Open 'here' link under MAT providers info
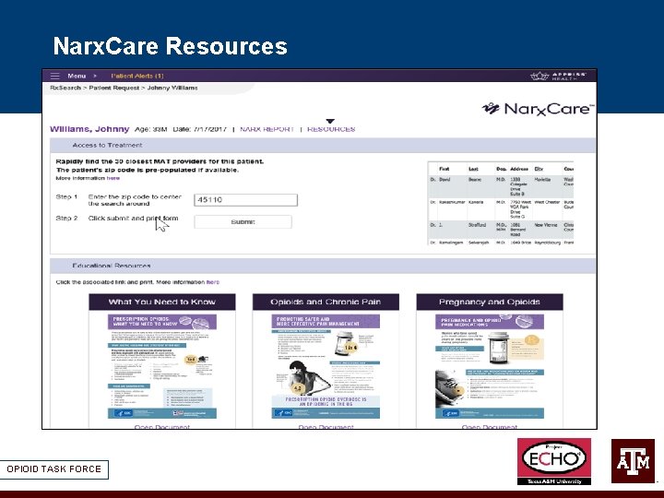Screen dimensions: 664x498 pos(113,178)
